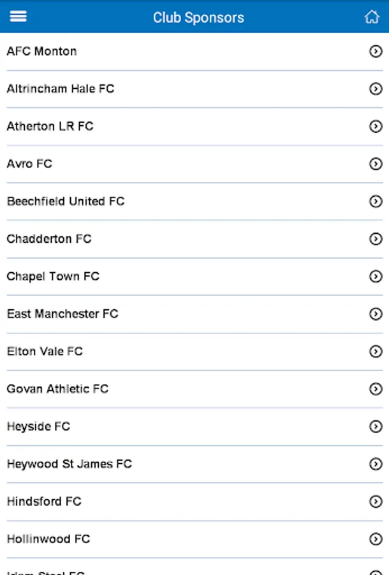Open the hamburger menu
The height and width of the screenshot is (575, 389).
(x=18, y=17)
